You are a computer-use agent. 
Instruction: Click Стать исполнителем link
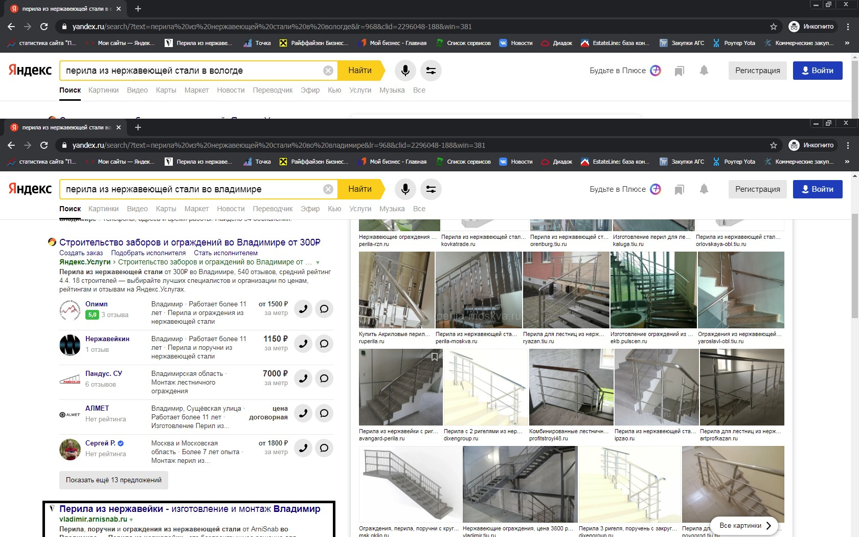click(x=225, y=253)
